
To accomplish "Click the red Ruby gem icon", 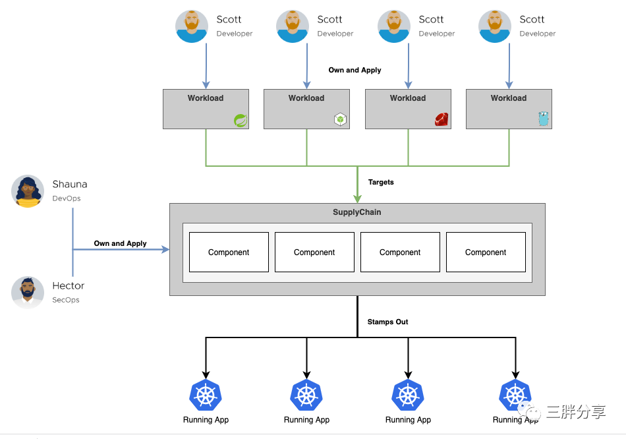I will (x=441, y=119).
